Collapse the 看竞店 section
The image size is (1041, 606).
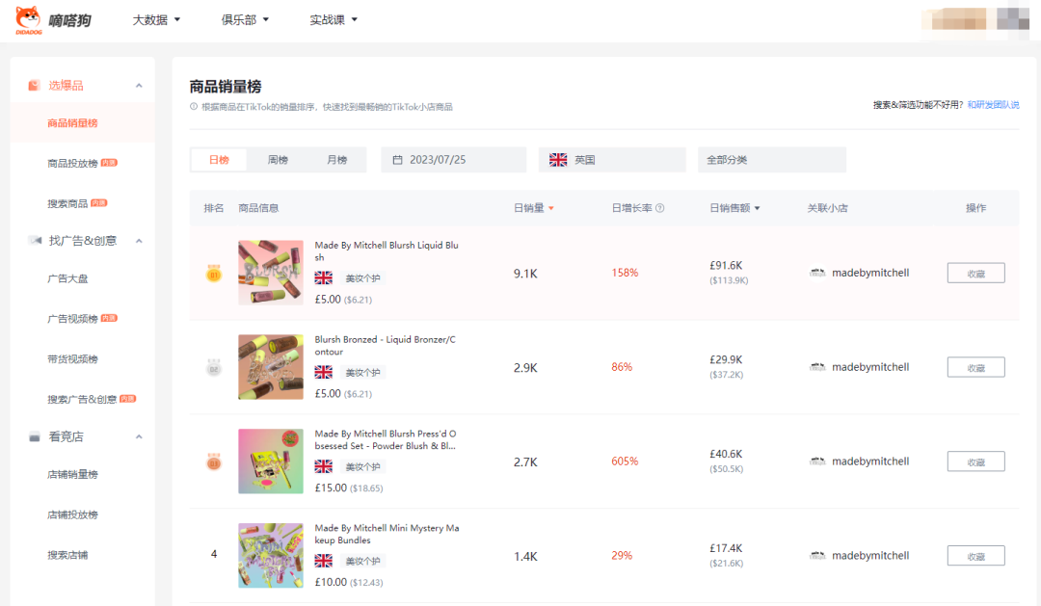[139, 436]
